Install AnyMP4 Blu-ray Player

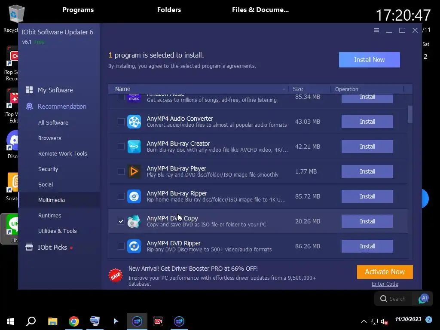[367, 171]
